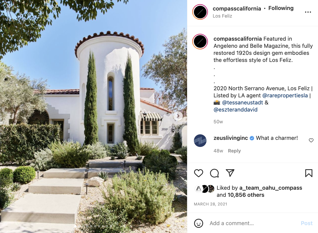Image resolution: width=318 pixels, height=233 pixels.
Task: Open the @tessaneustadt mention
Action: [x=242, y=103]
